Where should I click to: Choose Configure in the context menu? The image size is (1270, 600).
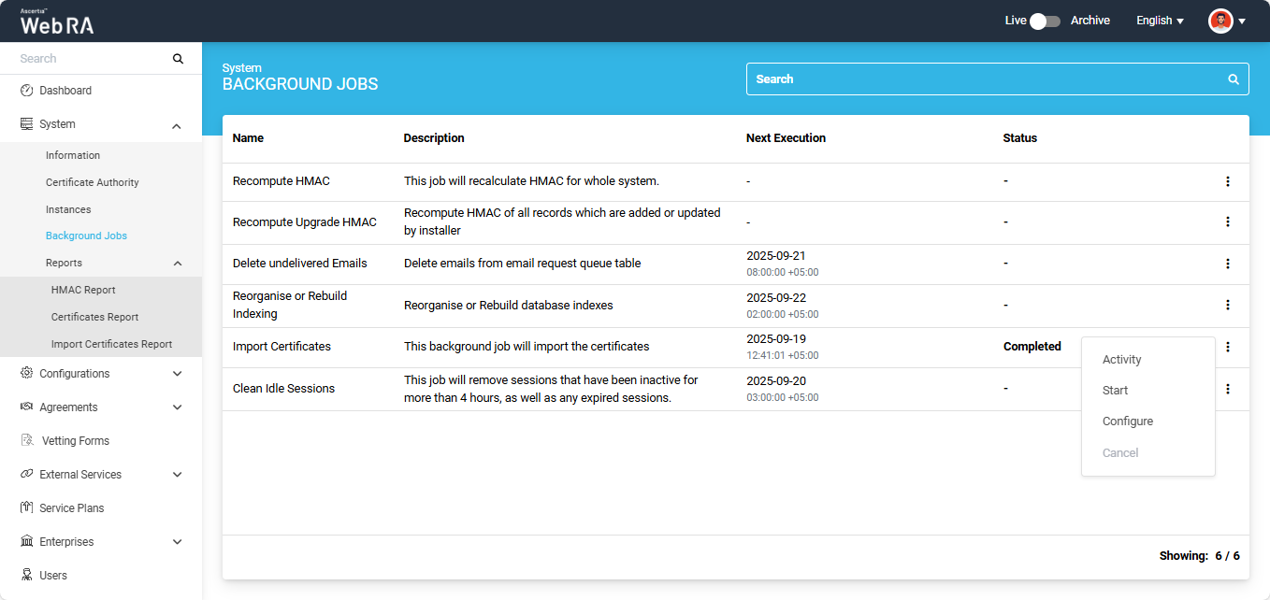coord(1127,421)
